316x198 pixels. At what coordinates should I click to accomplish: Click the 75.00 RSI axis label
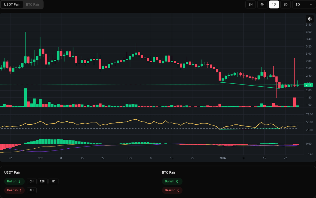coord(309,114)
